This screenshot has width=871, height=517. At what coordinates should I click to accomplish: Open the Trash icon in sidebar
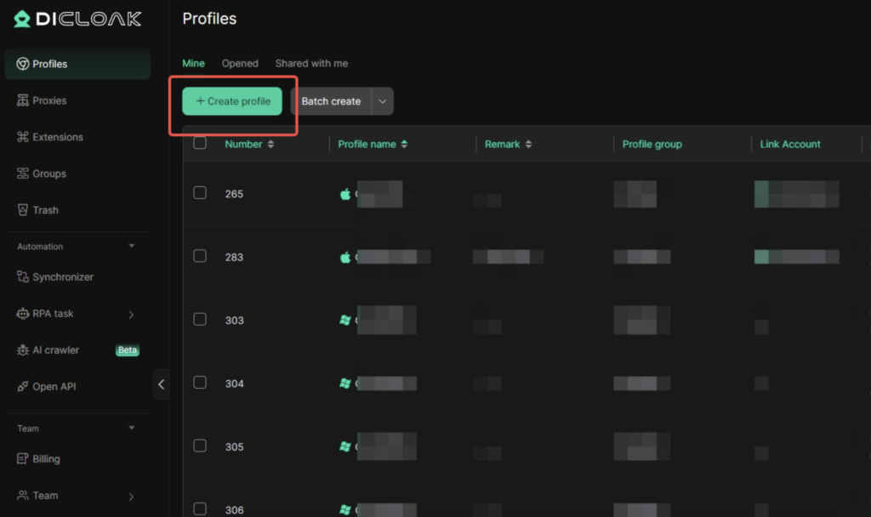23,210
